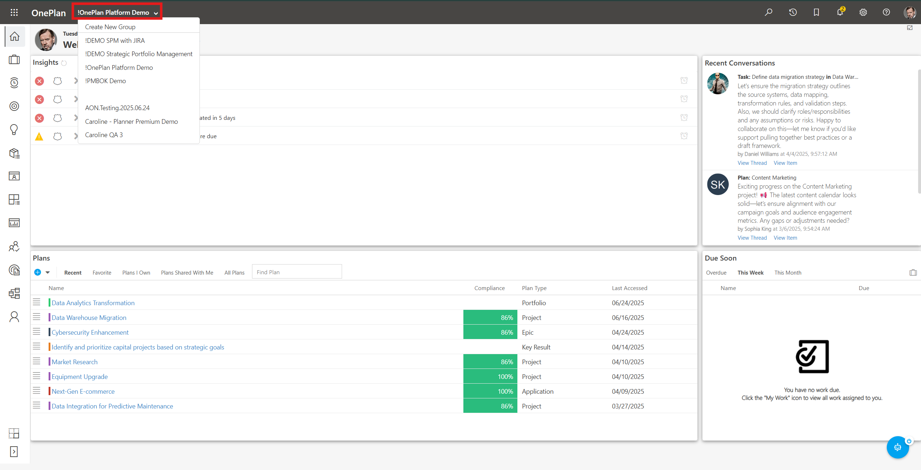Open the AI assistant chat bubble

(898, 447)
